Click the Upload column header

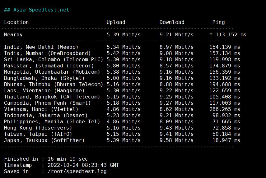click(116, 22)
